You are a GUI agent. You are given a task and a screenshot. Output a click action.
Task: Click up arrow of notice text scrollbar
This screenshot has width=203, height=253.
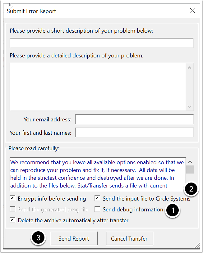[x=190, y=162]
